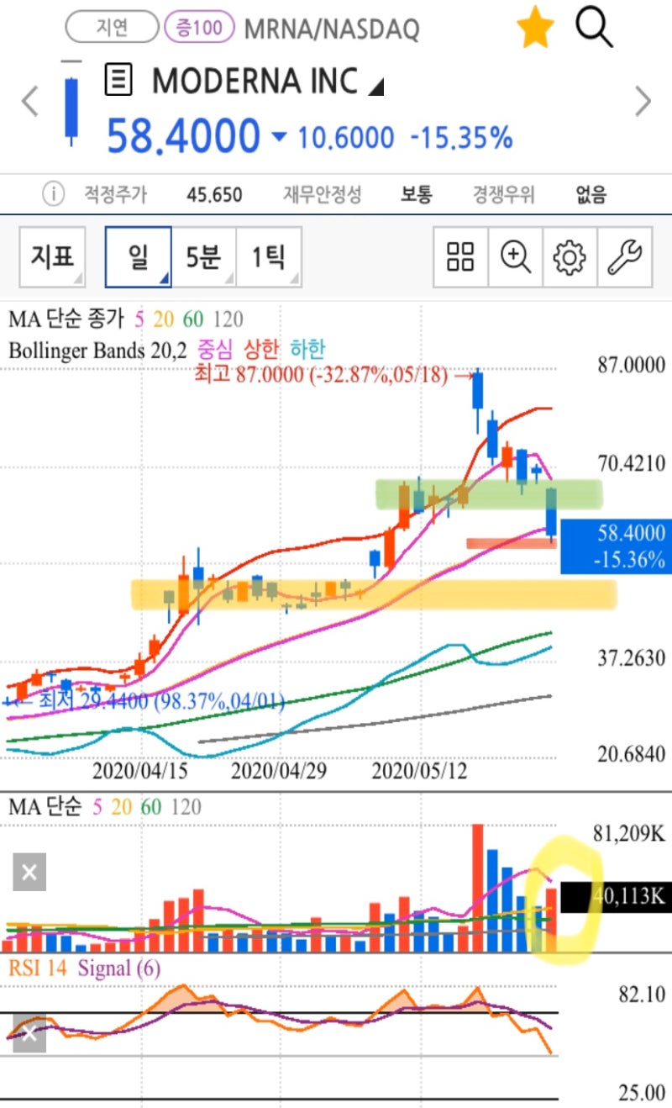Screen dimensions: 672x1108
Task: Click the 지연 delayed quote button
Action: 112,26
